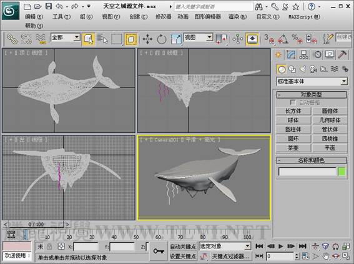Select the Cameras category icon
354x264 pixels.
pos(313,69)
